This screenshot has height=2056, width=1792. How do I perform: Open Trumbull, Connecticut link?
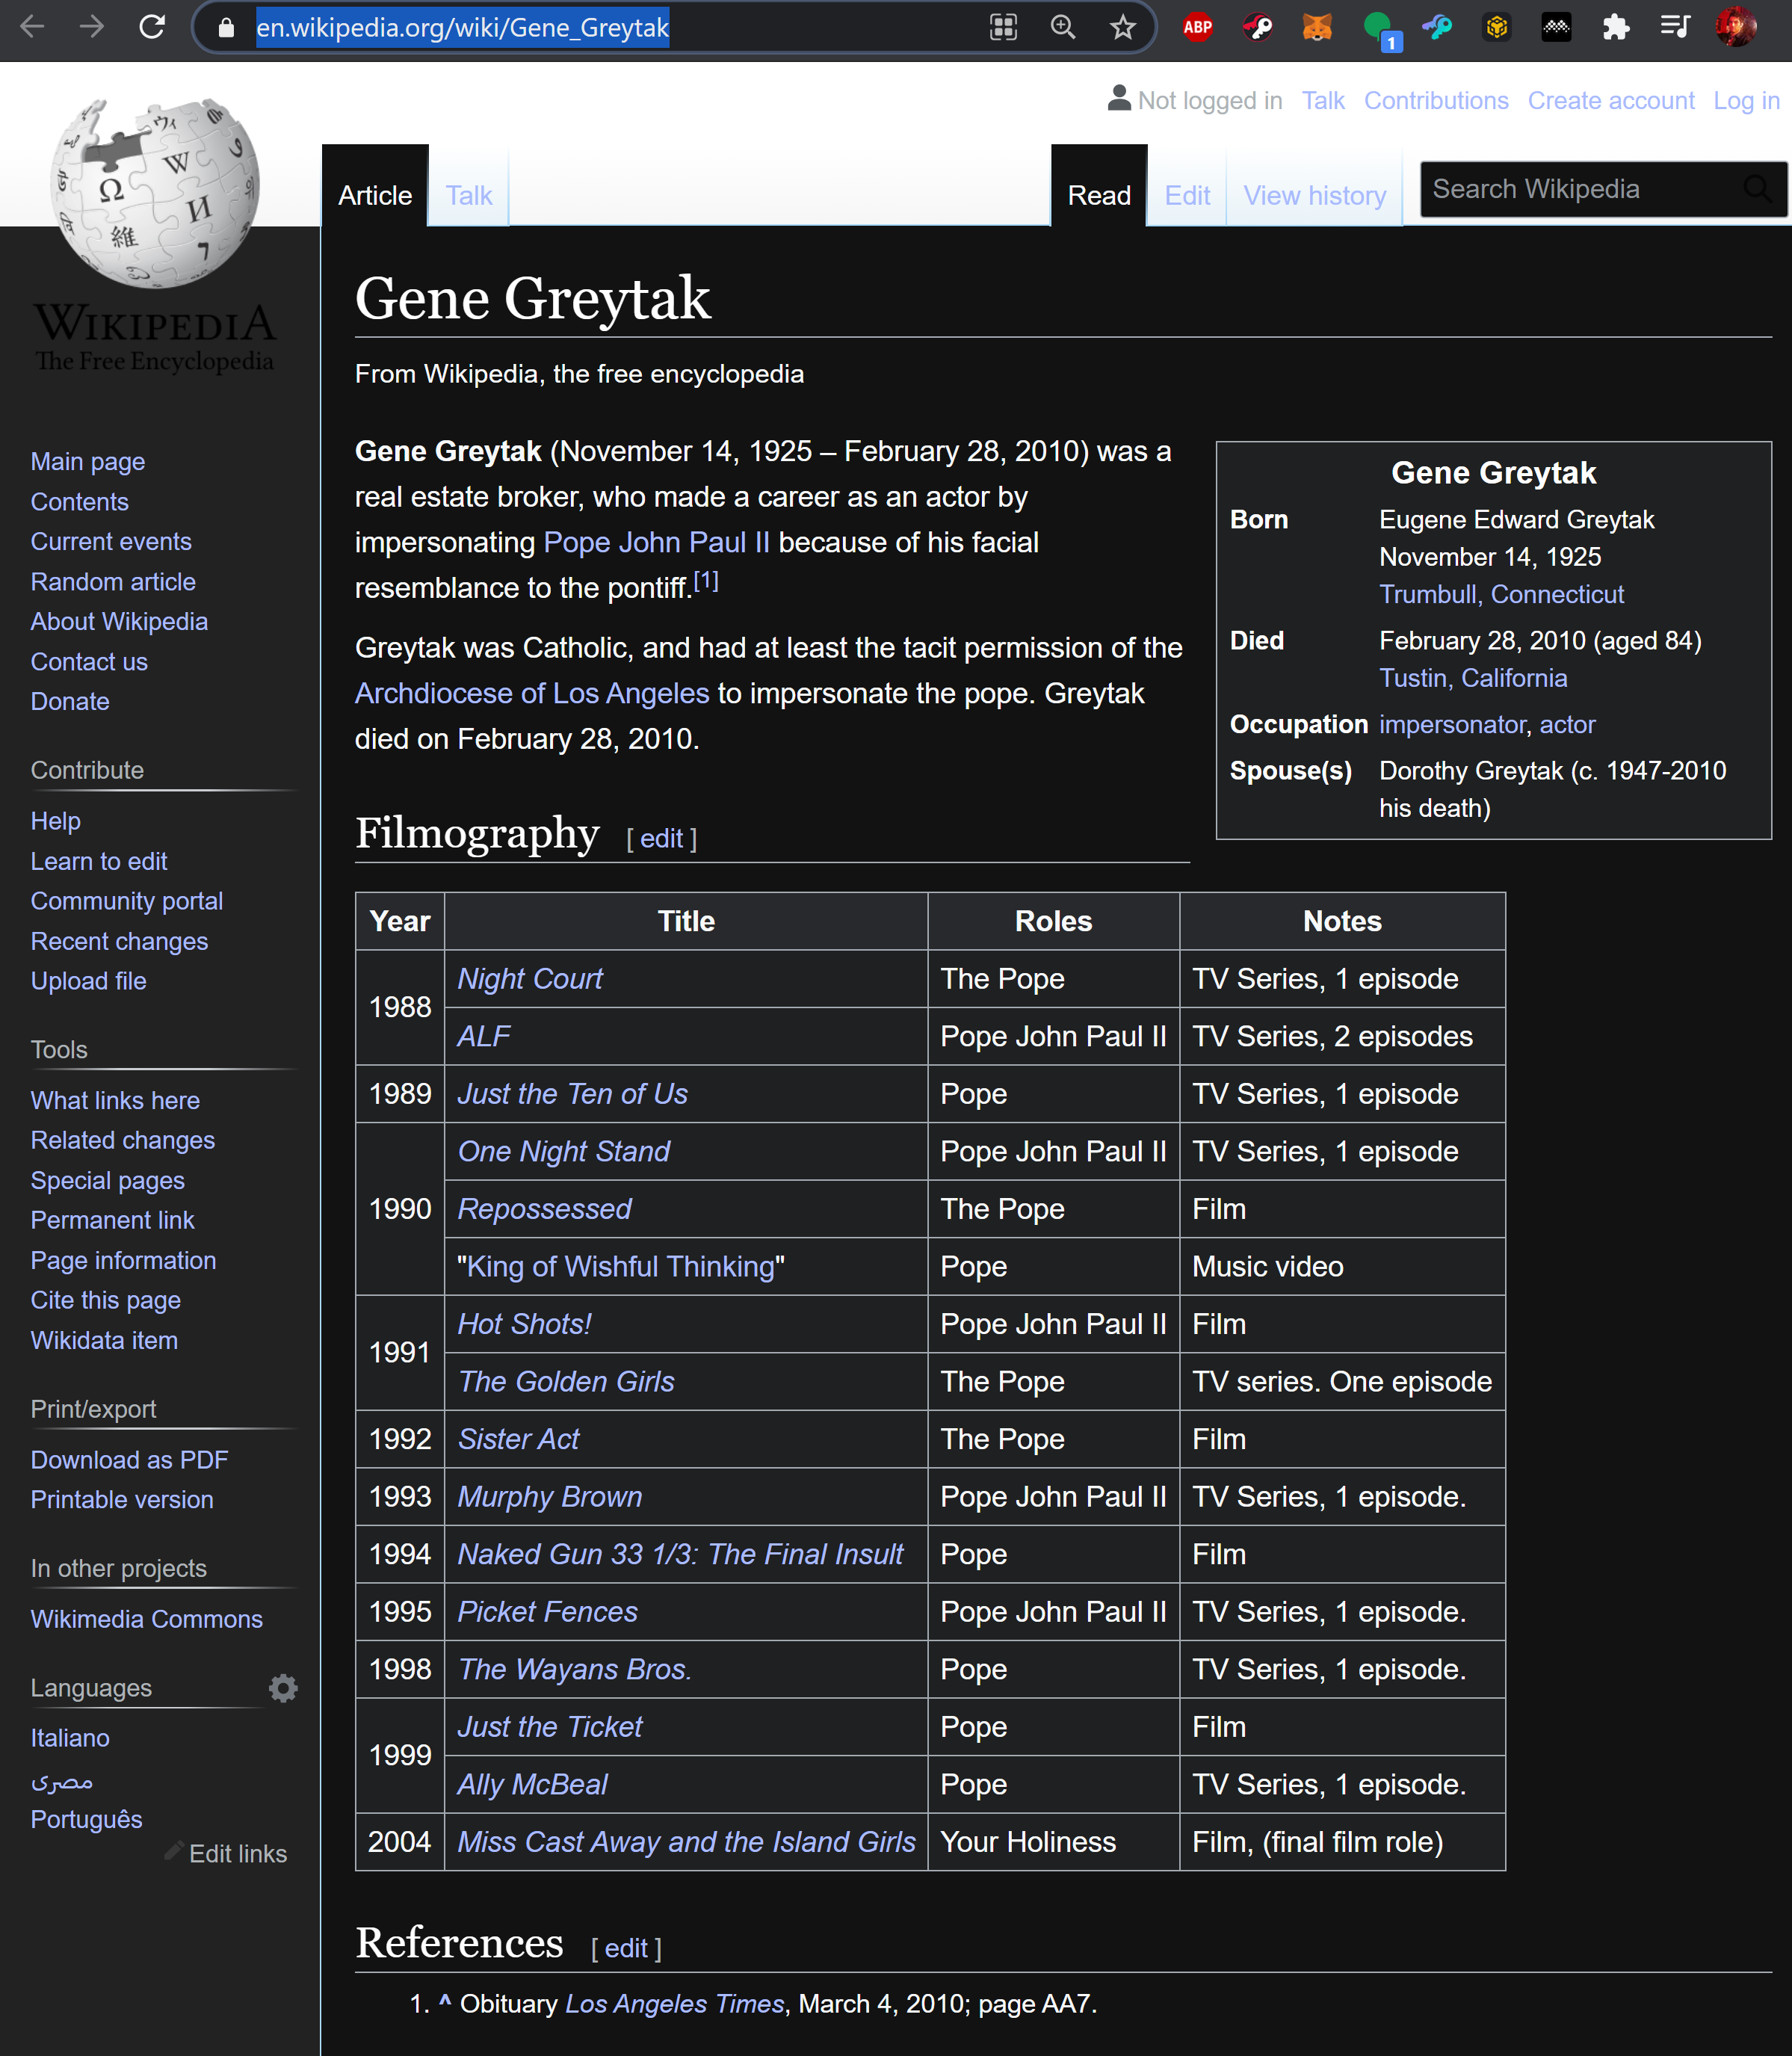coord(1501,594)
